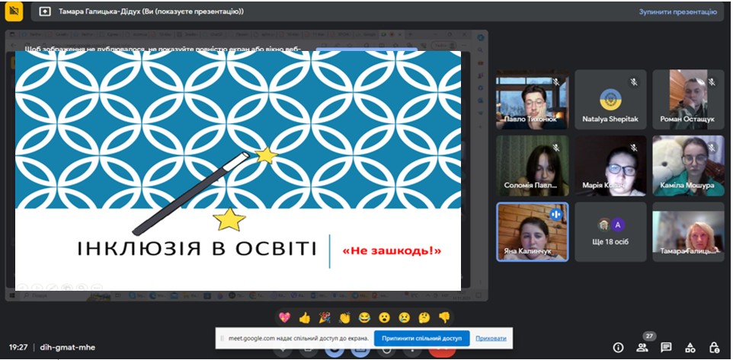This screenshot has width=733, height=360.
Task: Send the party popper reaction
Action: pos(325,317)
